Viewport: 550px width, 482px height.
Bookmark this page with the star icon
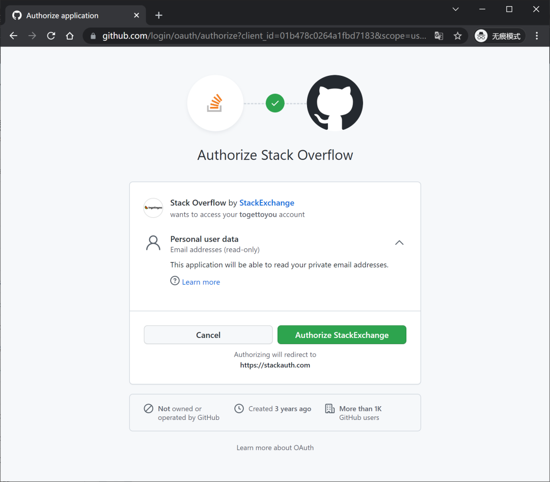(457, 36)
